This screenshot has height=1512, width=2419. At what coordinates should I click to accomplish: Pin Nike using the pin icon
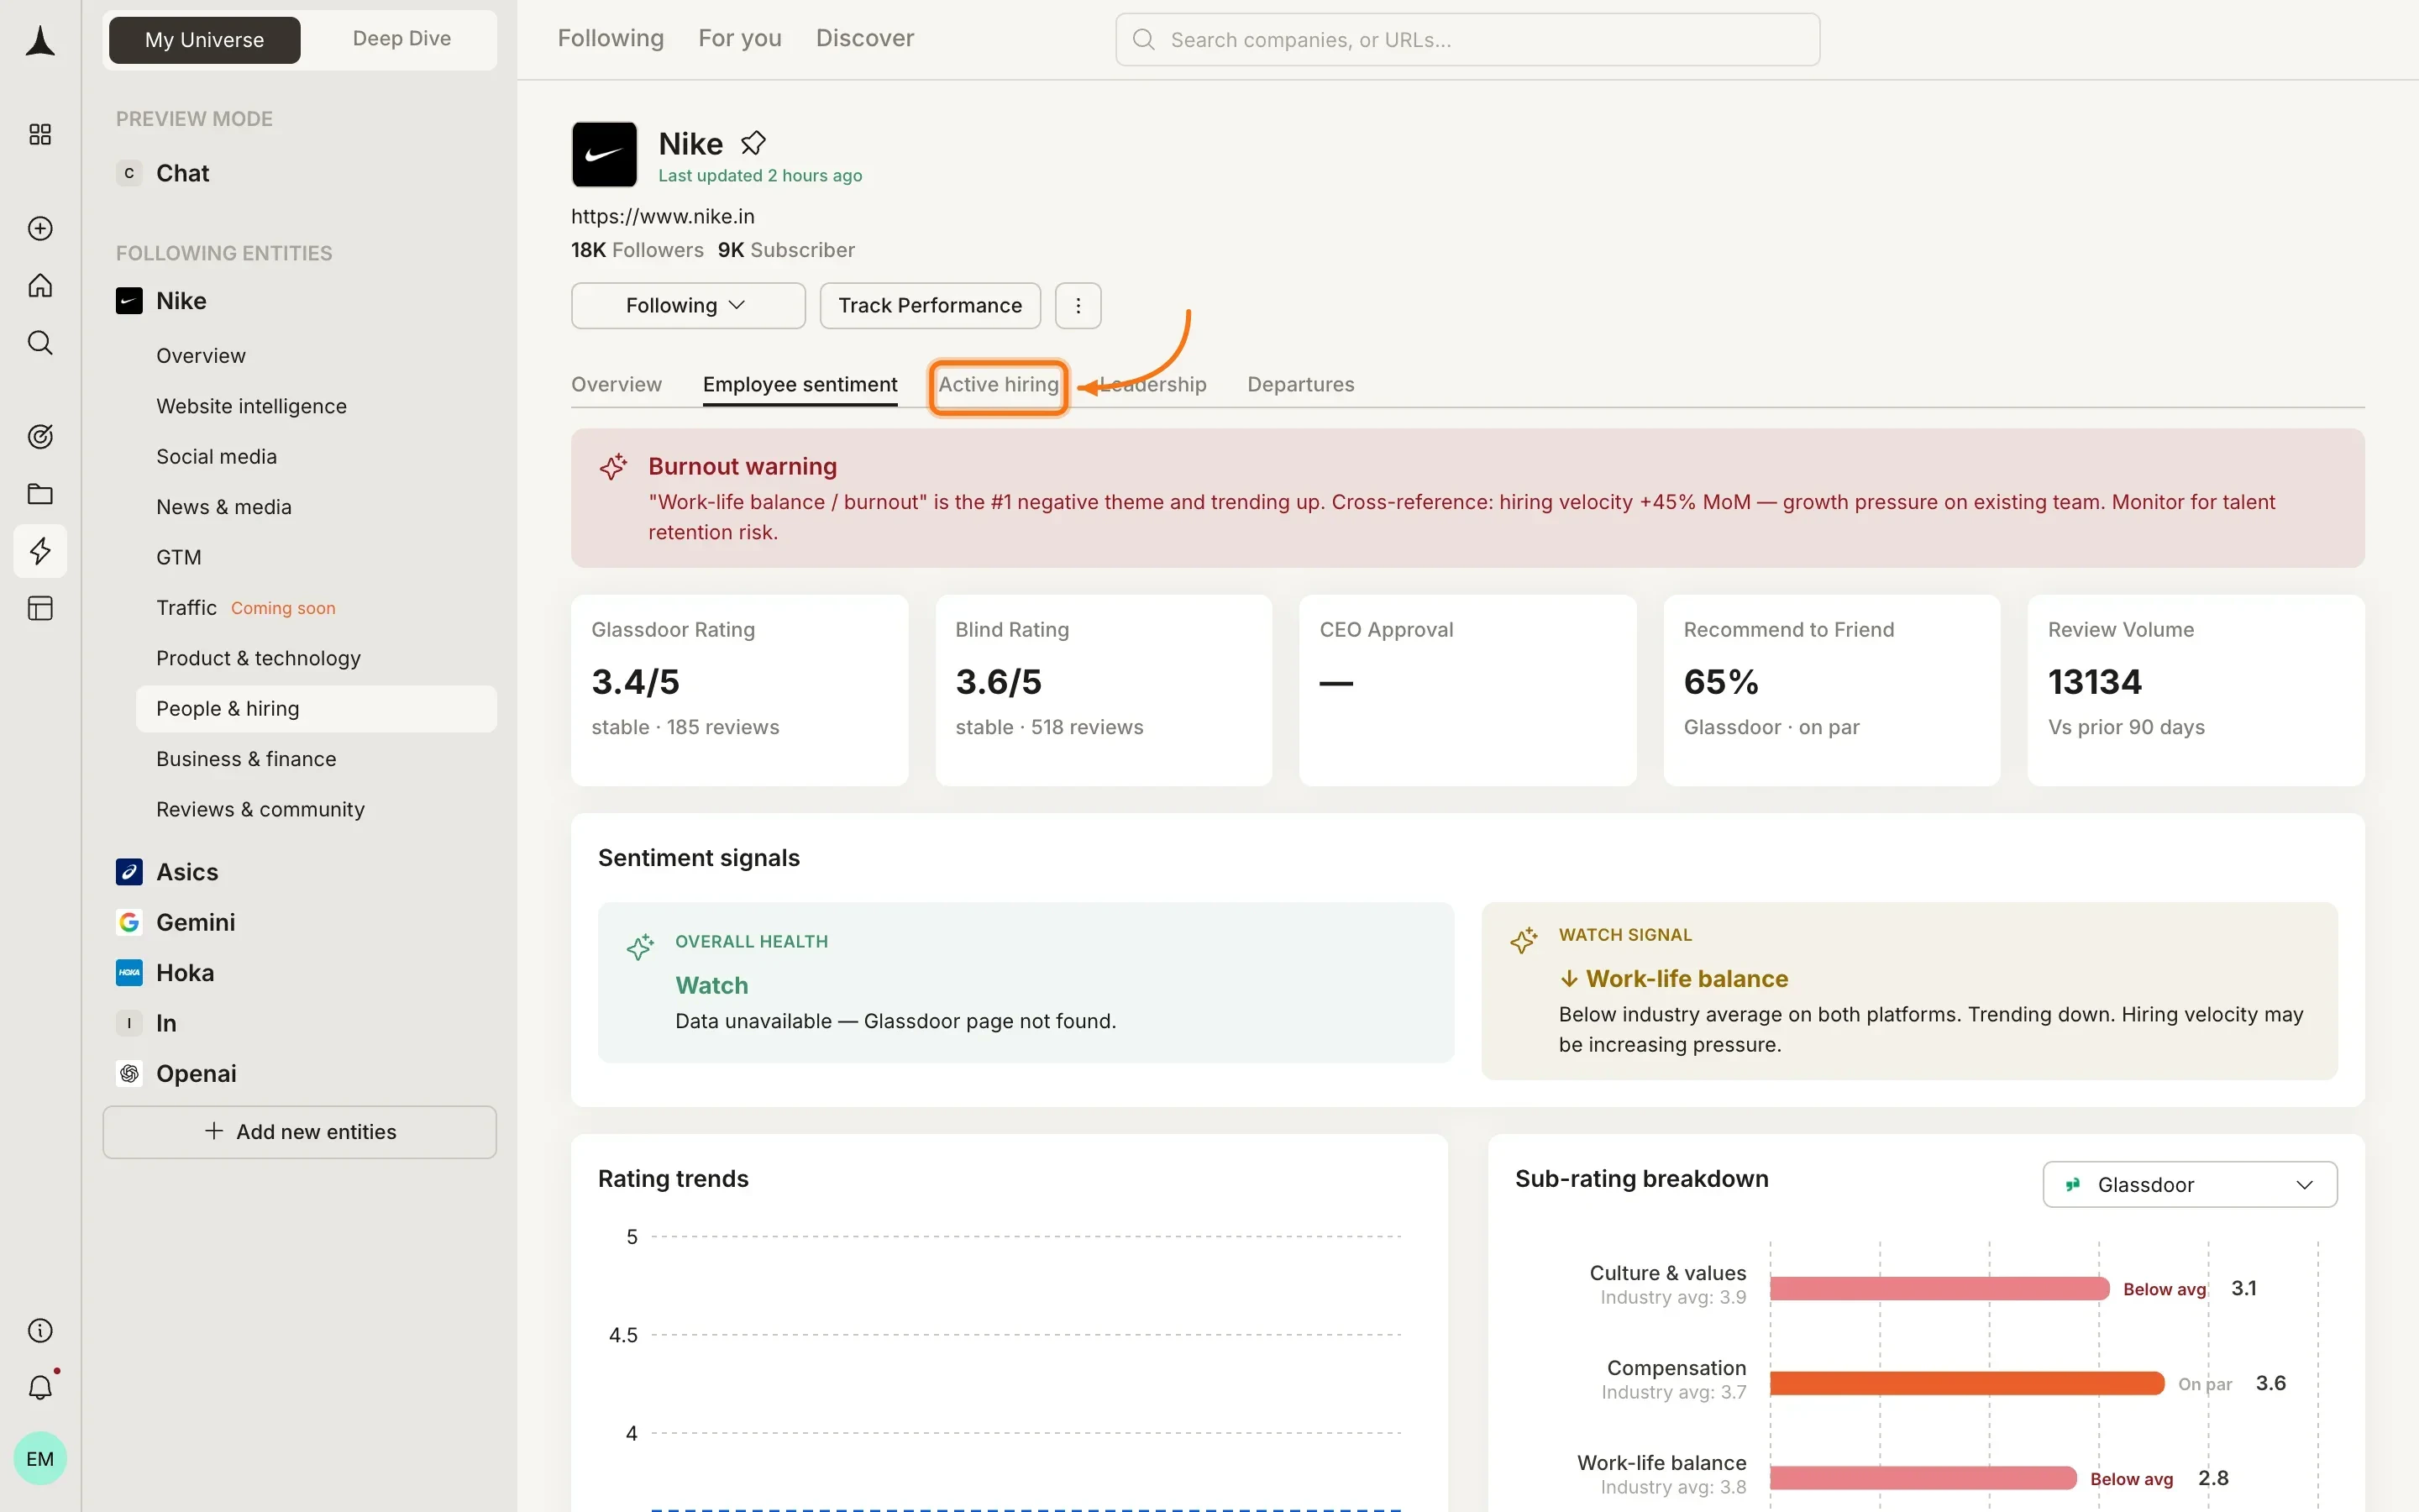coord(753,144)
